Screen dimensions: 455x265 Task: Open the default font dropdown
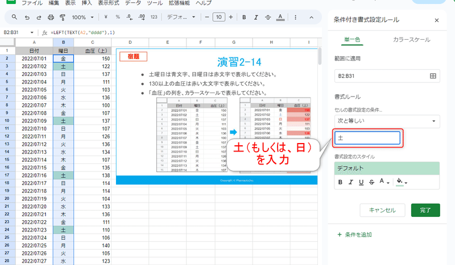point(181,17)
